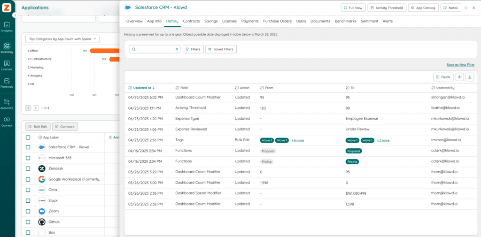Click the magnifier search icon
The height and width of the screenshot is (237, 481).
point(134,49)
